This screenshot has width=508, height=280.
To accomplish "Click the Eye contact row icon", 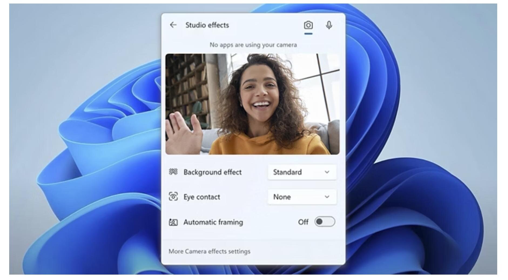I will [173, 197].
